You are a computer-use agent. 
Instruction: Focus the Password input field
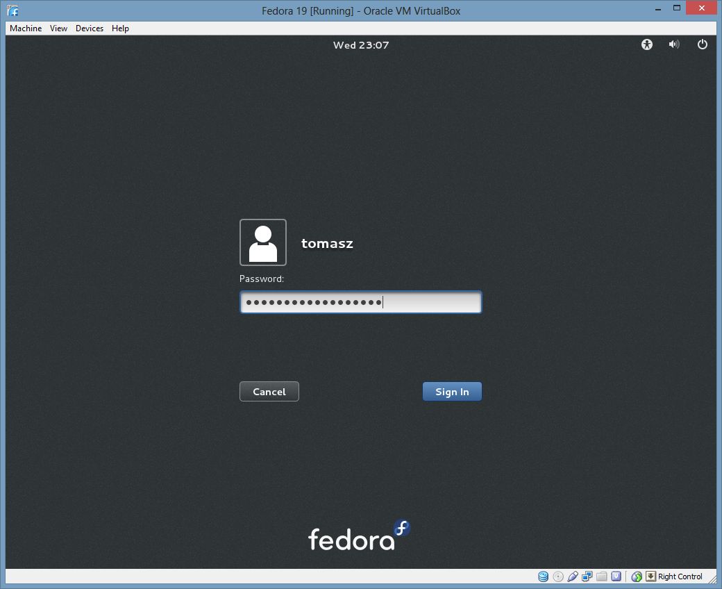pos(361,302)
